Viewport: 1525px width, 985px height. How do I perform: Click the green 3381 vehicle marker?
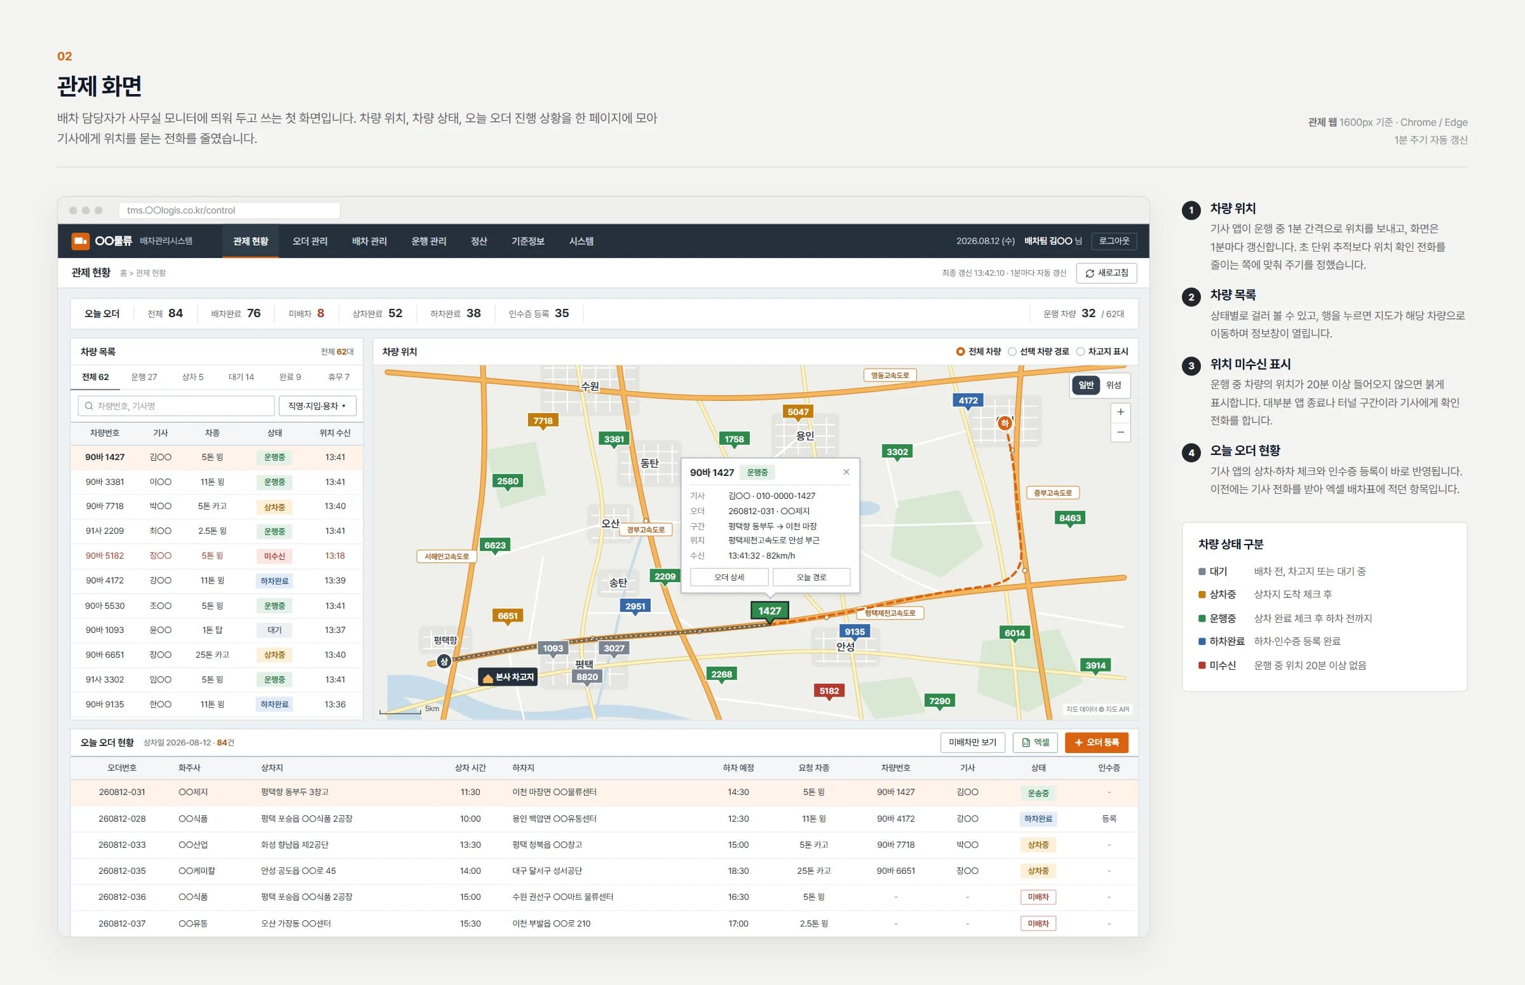pos(614,439)
